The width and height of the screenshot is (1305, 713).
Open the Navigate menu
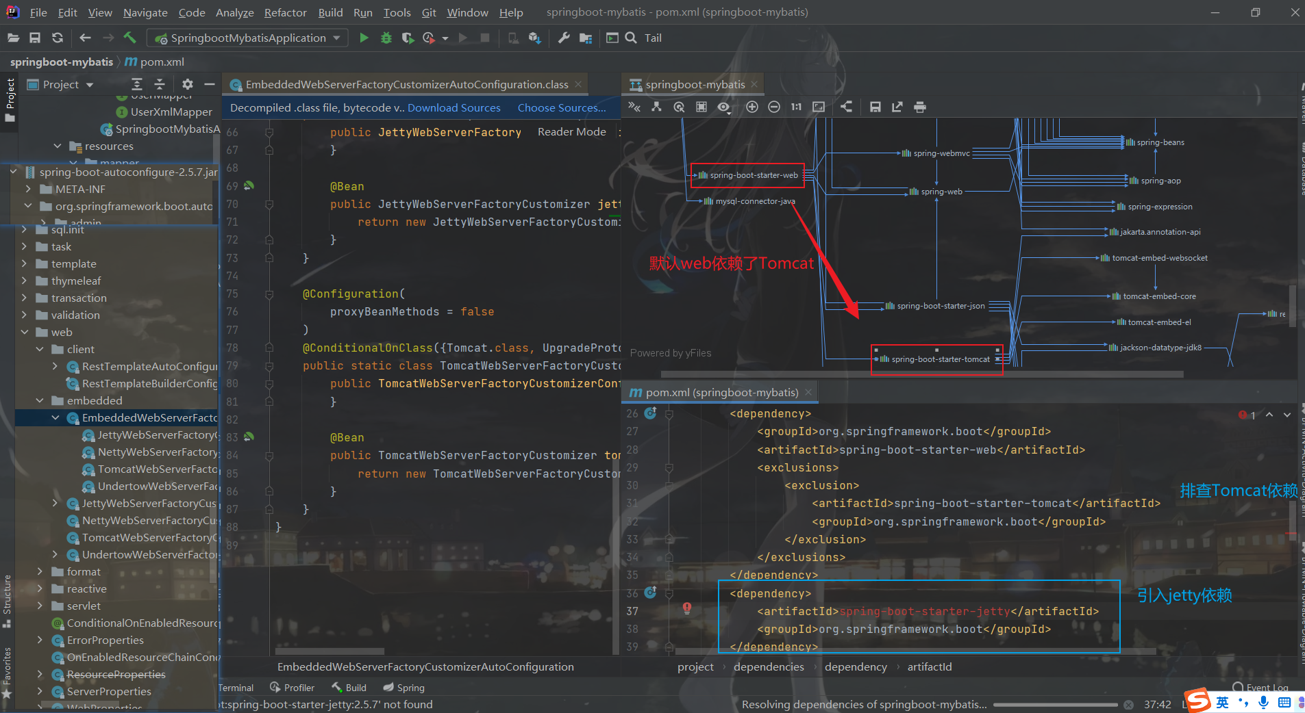pos(145,12)
